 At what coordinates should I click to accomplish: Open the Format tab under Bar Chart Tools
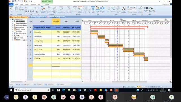coord(47,4)
